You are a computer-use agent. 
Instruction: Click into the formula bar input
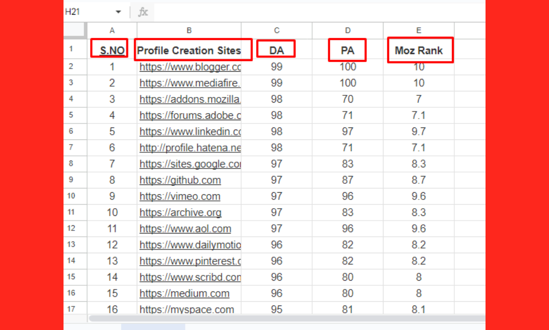(x=320, y=12)
